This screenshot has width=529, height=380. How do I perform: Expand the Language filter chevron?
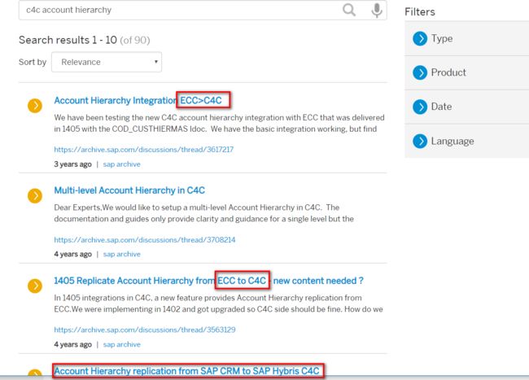click(420, 141)
